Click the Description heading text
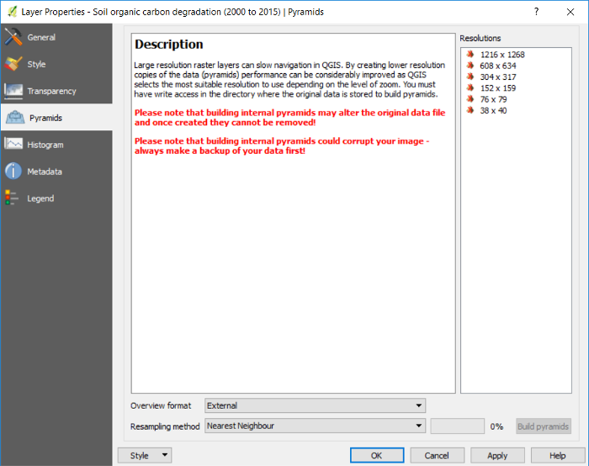The height and width of the screenshot is (466, 589). (x=168, y=45)
